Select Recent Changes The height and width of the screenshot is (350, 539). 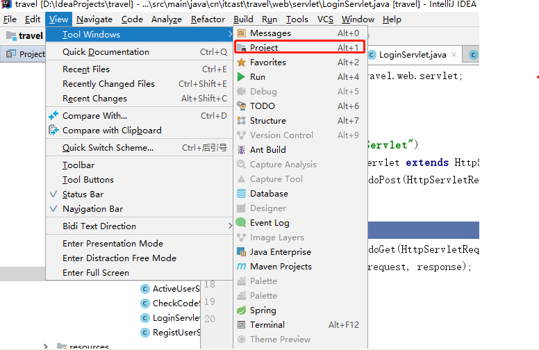[x=139, y=99]
